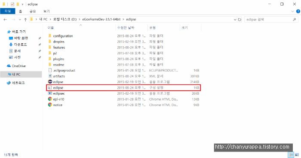Open the help question mark icon
Viewport: 301px width, 158px height.
point(298,11)
